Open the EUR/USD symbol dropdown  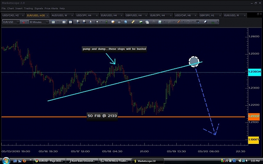[x=18, y=22]
